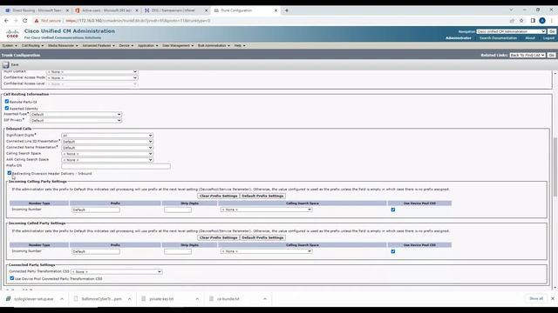Open a new browser tab
This screenshot has width=558, height=313.
(287, 10)
